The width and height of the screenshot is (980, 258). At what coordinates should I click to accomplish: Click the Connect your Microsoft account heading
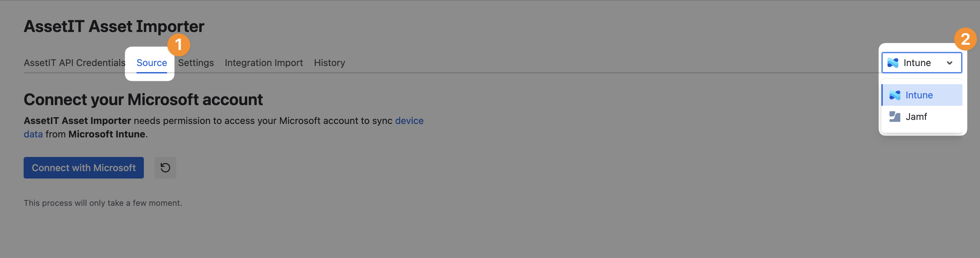coord(143,99)
